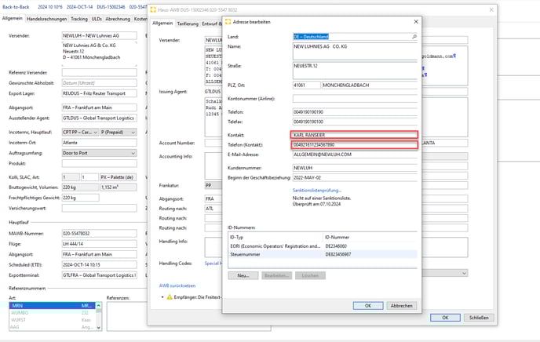Open the Sanktionslistenprüfung... link

pos(317,191)
